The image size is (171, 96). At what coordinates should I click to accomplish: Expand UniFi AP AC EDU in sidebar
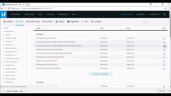(4, 48)
